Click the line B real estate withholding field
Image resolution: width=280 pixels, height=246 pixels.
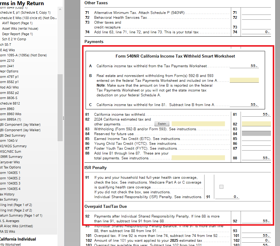tap(244, 80)
